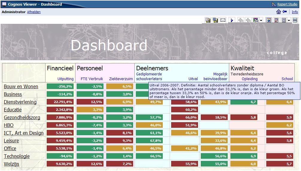301x171 pixels.
Task: Click the Save report icon in toolbar
Action: pos(208,20)
